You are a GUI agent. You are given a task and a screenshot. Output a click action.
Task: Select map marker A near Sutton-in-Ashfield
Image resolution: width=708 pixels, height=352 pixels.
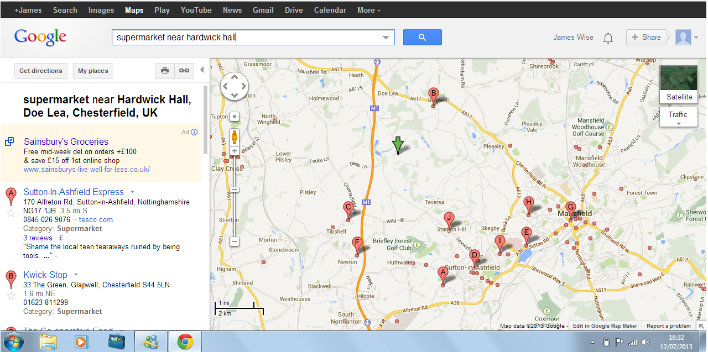click(442, 276)
